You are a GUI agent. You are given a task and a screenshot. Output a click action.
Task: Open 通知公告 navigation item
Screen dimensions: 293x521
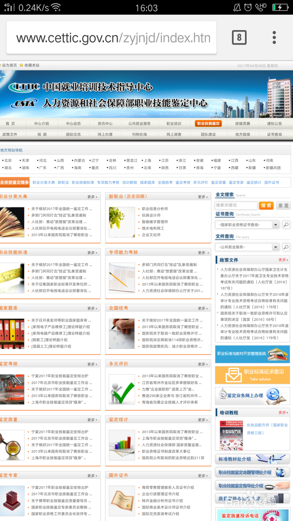[x=275, y=123]
